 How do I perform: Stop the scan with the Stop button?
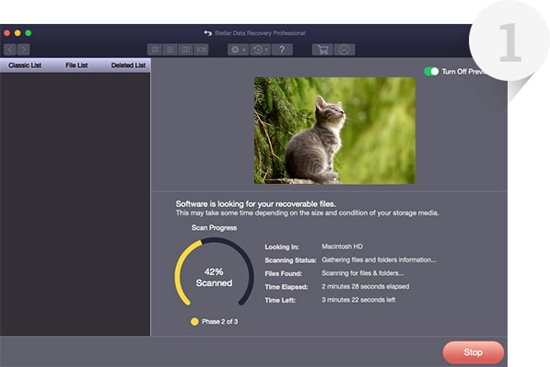click(474, 352)
